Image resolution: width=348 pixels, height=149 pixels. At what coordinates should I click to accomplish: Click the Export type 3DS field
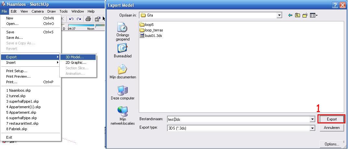coord(238,128)
